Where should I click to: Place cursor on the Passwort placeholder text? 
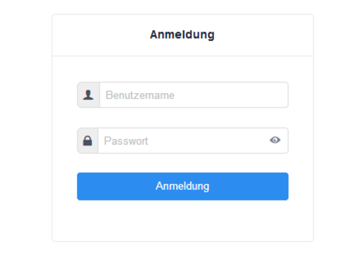point(126,141)
